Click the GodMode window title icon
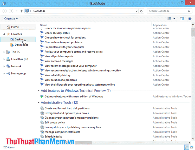195x150 pixels. click(4, 3)
